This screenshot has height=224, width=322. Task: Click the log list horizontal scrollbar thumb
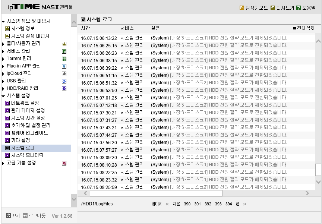[x=156, y=193]
